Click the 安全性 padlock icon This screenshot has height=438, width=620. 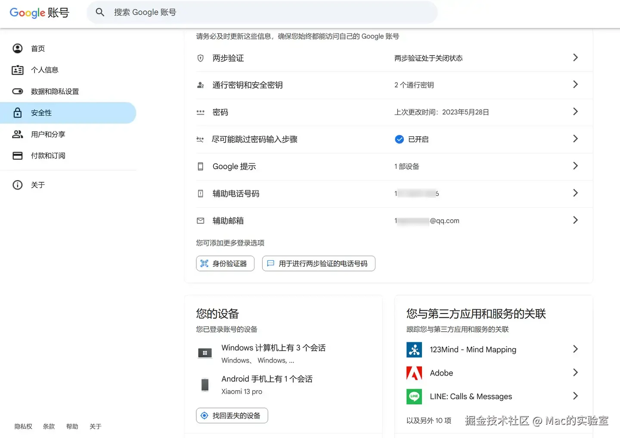(18, 113)
